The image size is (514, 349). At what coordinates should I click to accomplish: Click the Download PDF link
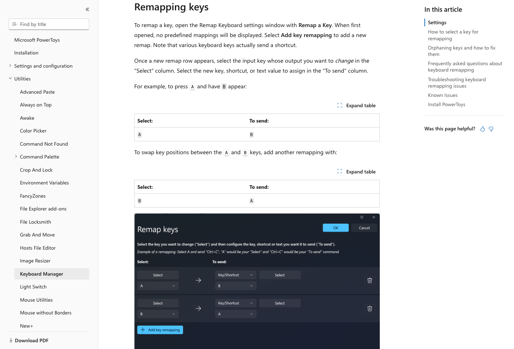(32, 340)
